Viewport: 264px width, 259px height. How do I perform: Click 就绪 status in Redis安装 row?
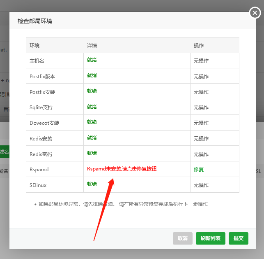(92, 138)
